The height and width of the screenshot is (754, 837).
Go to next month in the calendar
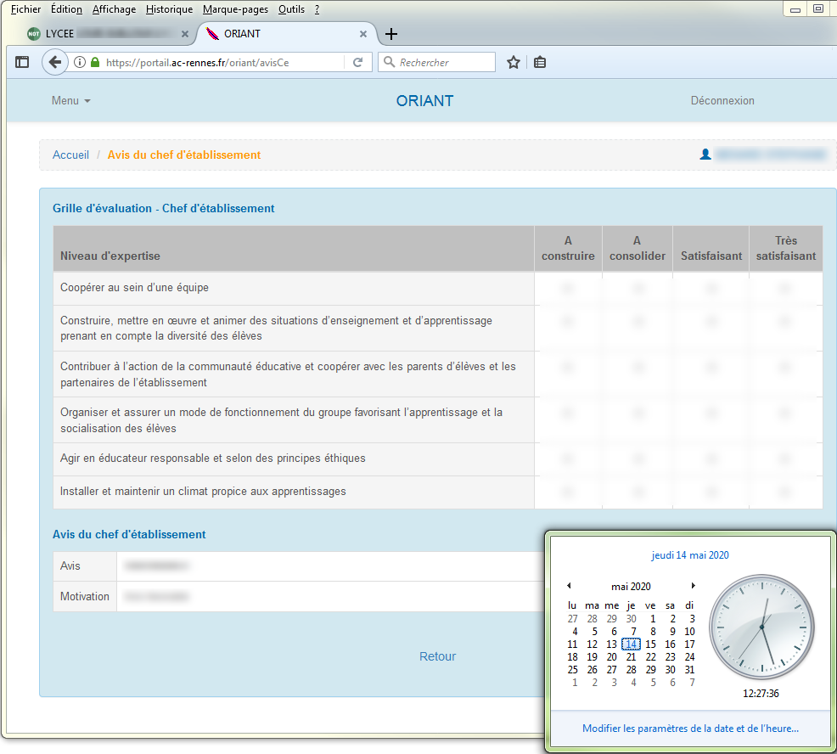click(x=693, y=586)
